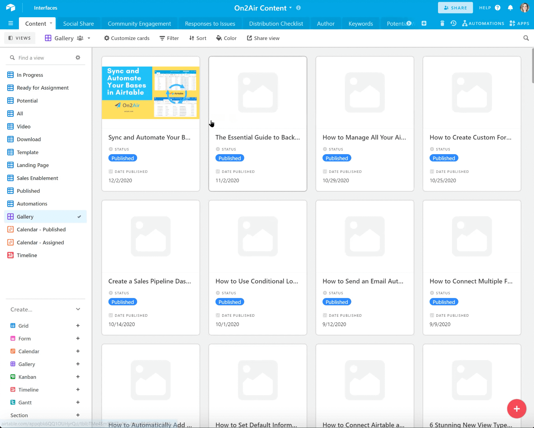
Task: Select the Template view
Action: 45,152
